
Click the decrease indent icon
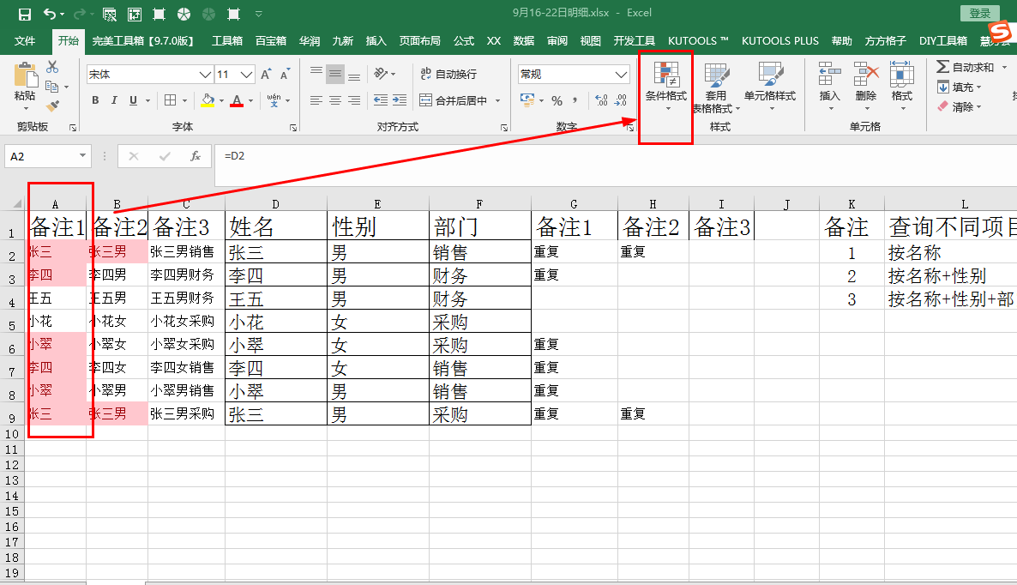click(x=381, y=100)
